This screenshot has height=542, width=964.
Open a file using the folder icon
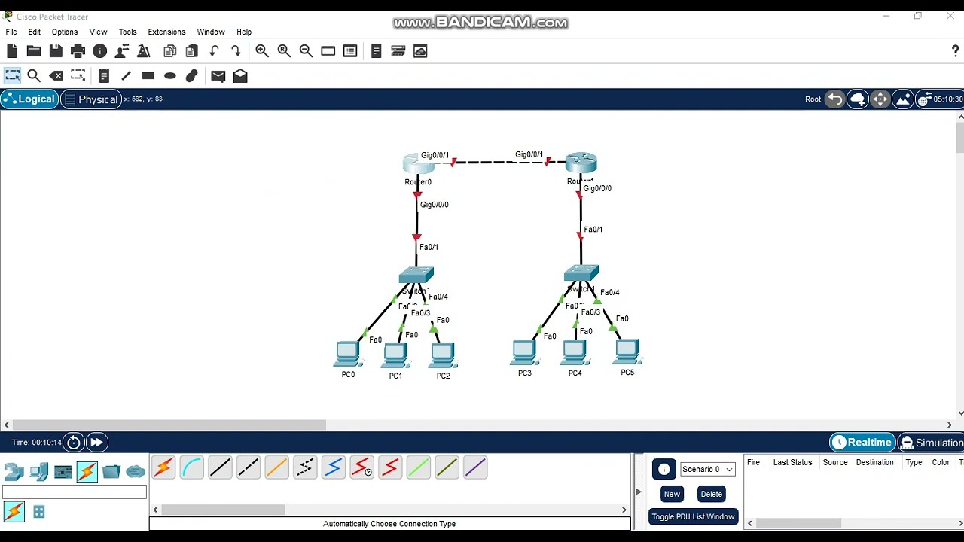click(34, 51)
